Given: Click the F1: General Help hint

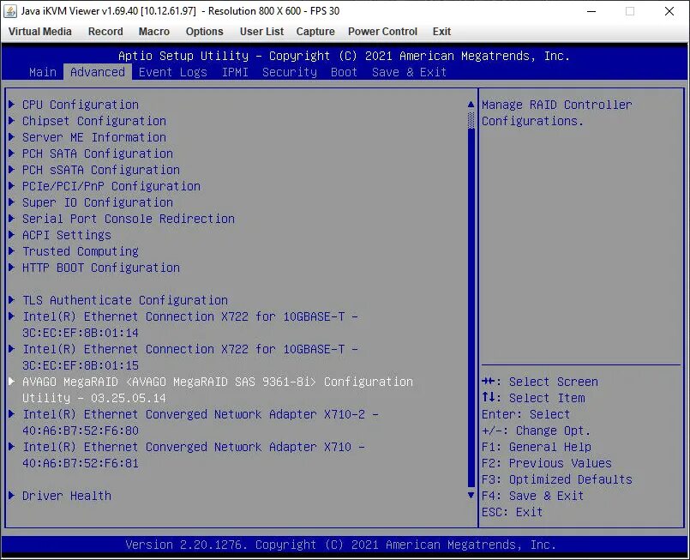Looking at the screenshot, I should [x=536, y=447].
